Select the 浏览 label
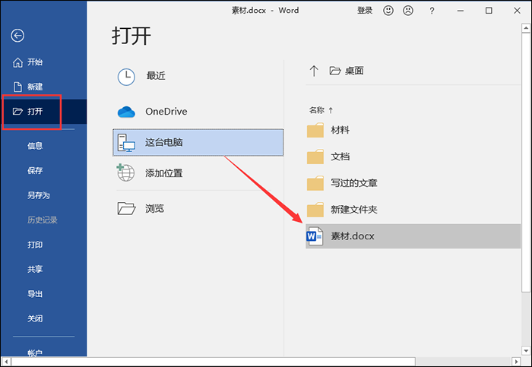This screenshot has height=367, width=532. [x=155, y=209]
